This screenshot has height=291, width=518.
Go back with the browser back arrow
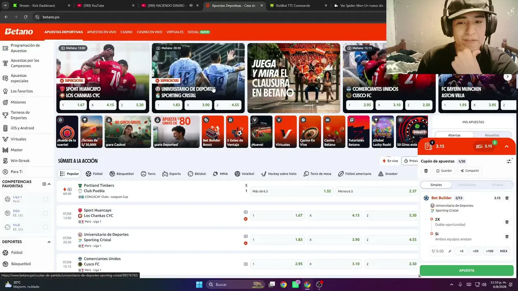pos(6,17)
